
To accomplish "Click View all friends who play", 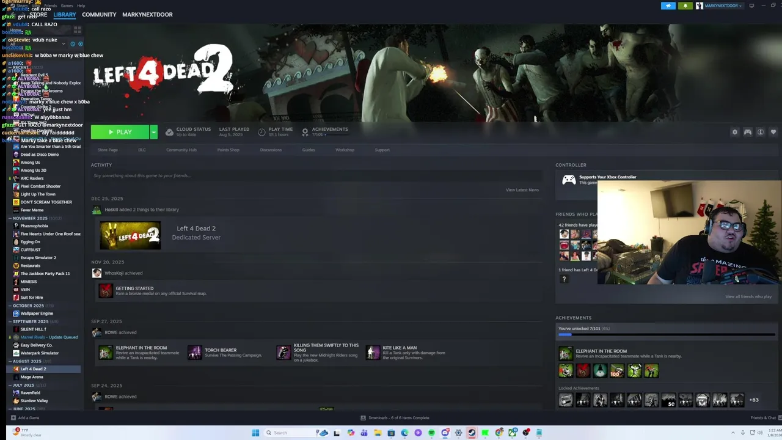I will [x=748, y=297].
